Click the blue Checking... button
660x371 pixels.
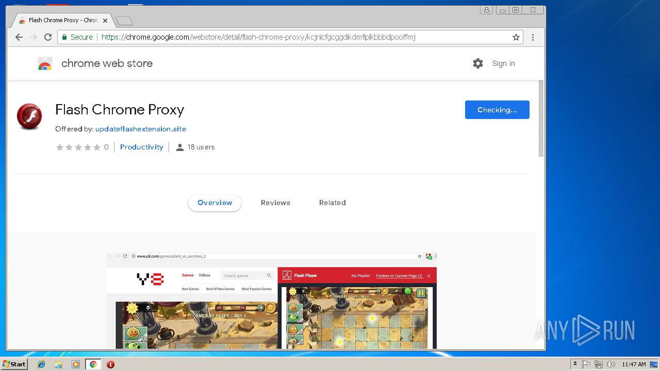(497, 110)
